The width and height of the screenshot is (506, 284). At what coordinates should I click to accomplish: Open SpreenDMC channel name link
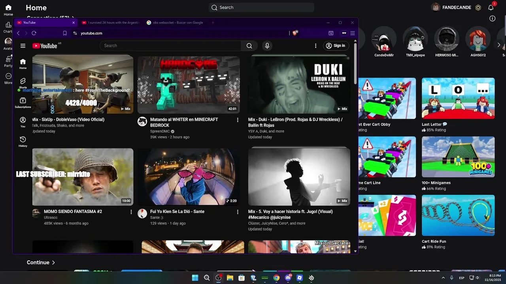[160, 131]
